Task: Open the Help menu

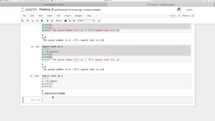Action: pos(89,16)
